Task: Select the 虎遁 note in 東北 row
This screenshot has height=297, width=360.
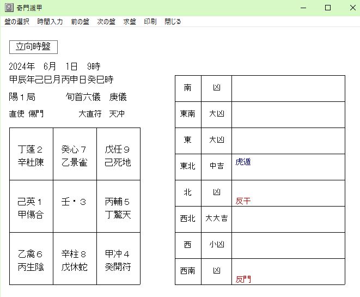Action: [243, 162]
